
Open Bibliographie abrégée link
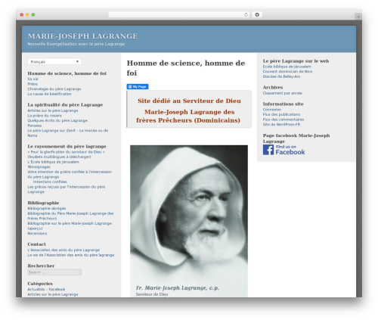point(47,208)
